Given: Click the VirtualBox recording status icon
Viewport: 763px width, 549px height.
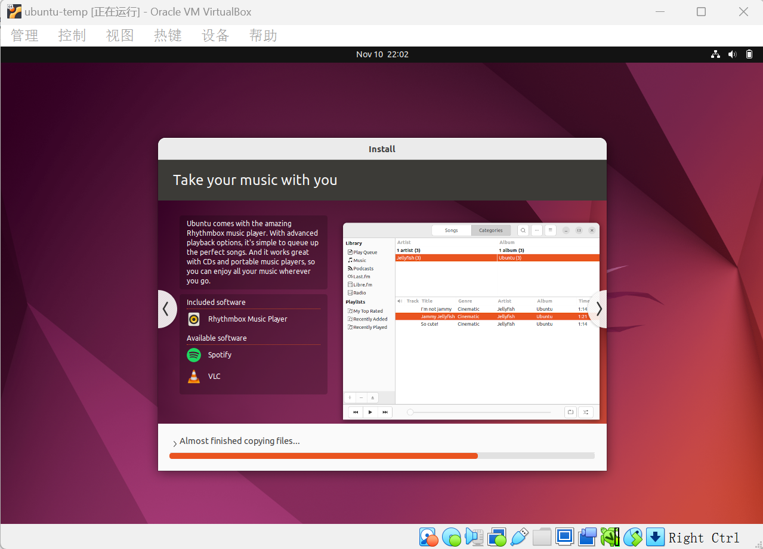Looking at the screenshot, I should tap(588, 537).
